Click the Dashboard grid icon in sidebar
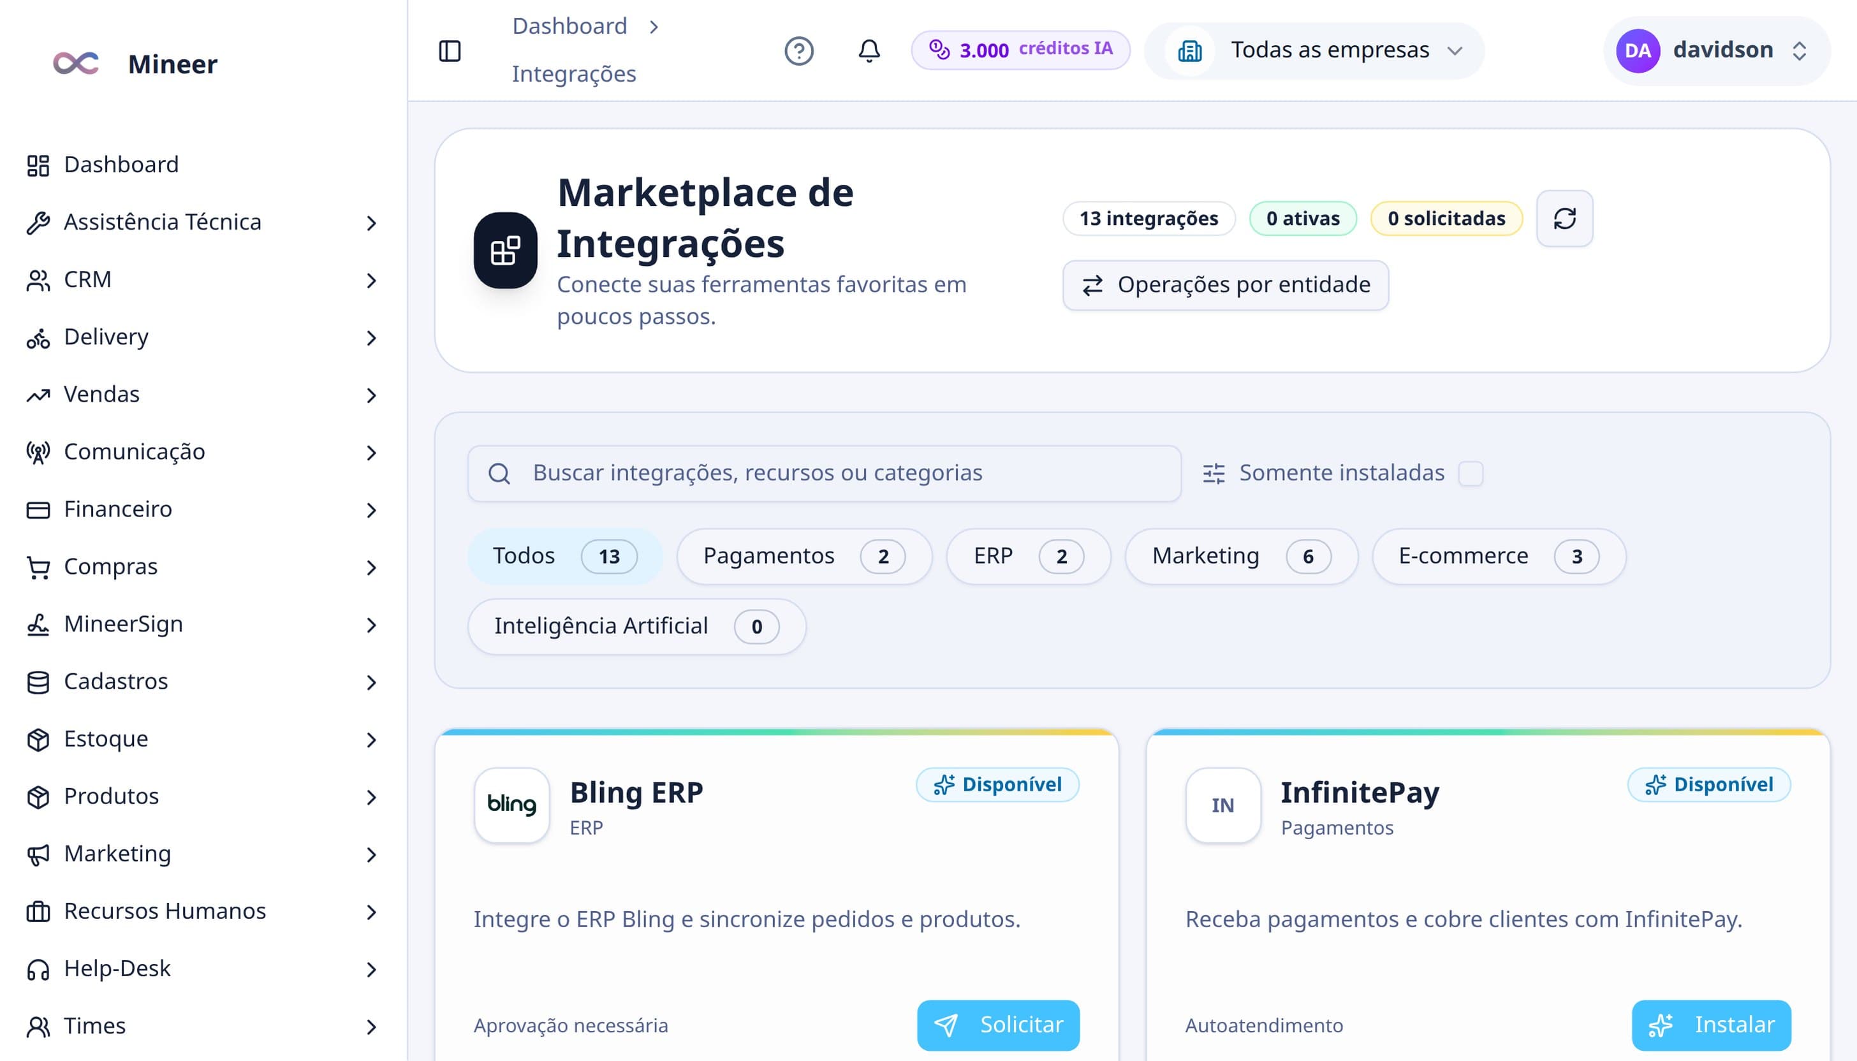The height and width of the screenshot is (1061, 1857). point(38,165)
